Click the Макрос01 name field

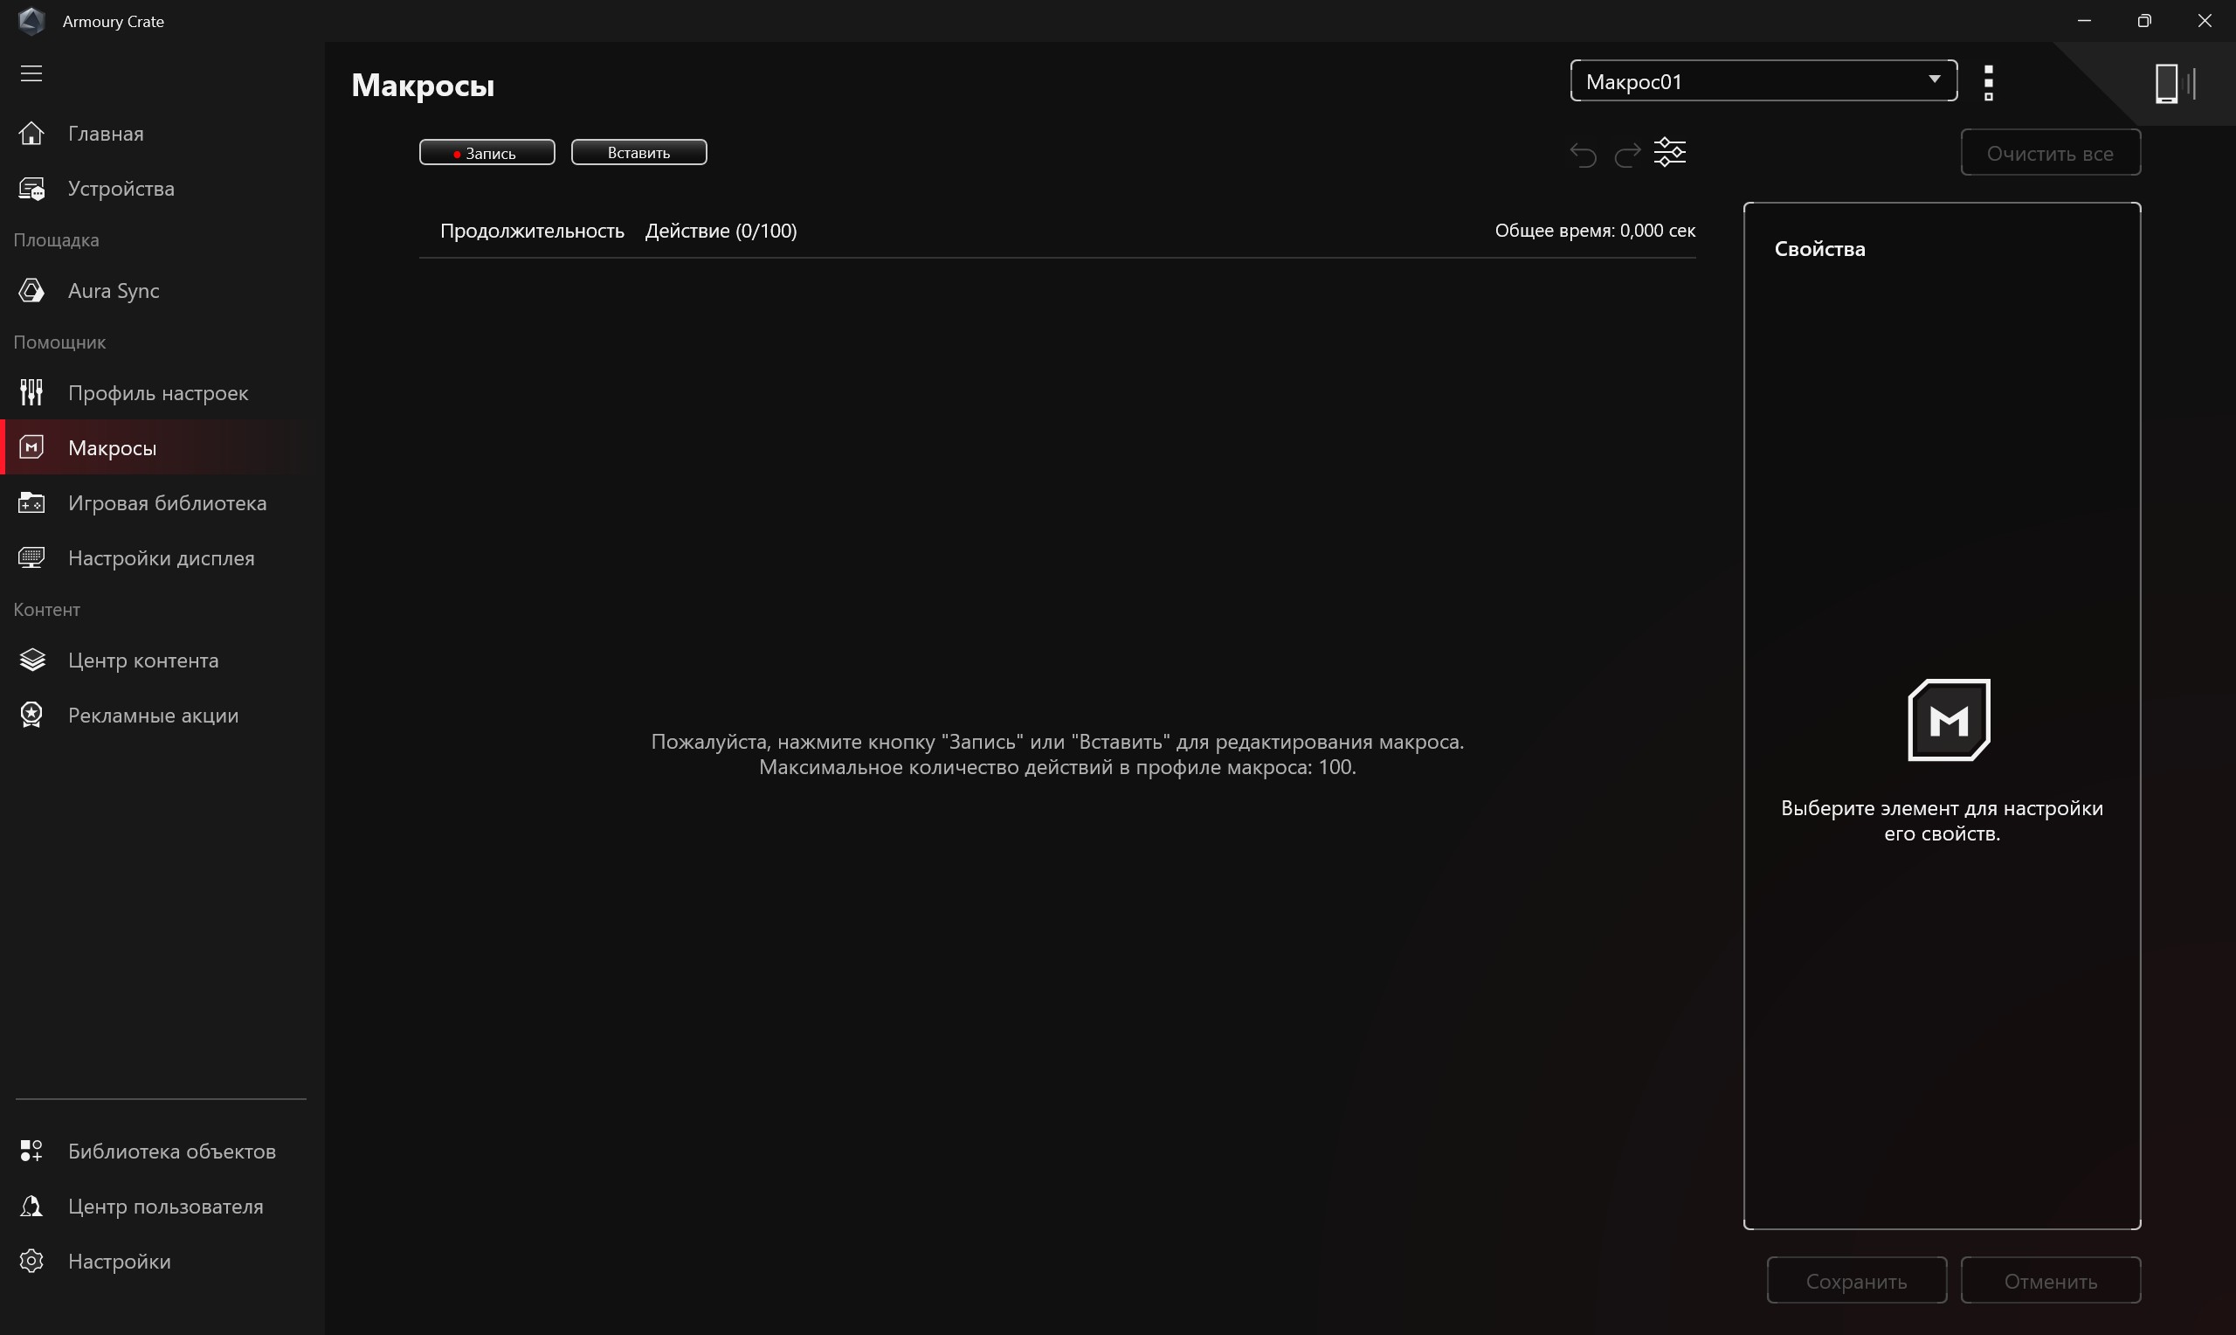[x=1763, y=81]
